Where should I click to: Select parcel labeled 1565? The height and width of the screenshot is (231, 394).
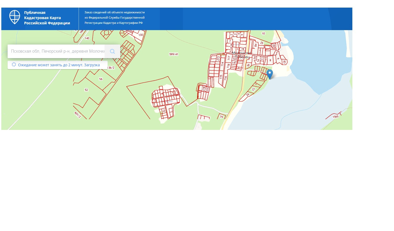336,117
